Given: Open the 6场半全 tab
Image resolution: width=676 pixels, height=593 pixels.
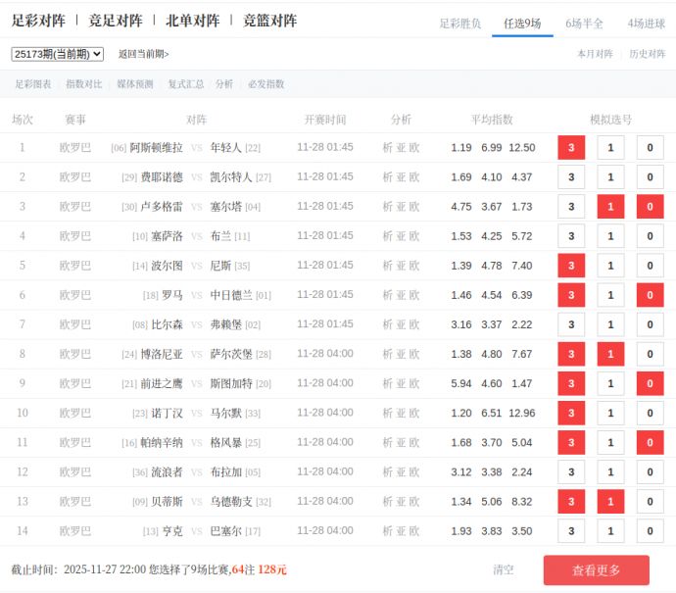Looking at the screenshot, I should (x=584, y=24).
